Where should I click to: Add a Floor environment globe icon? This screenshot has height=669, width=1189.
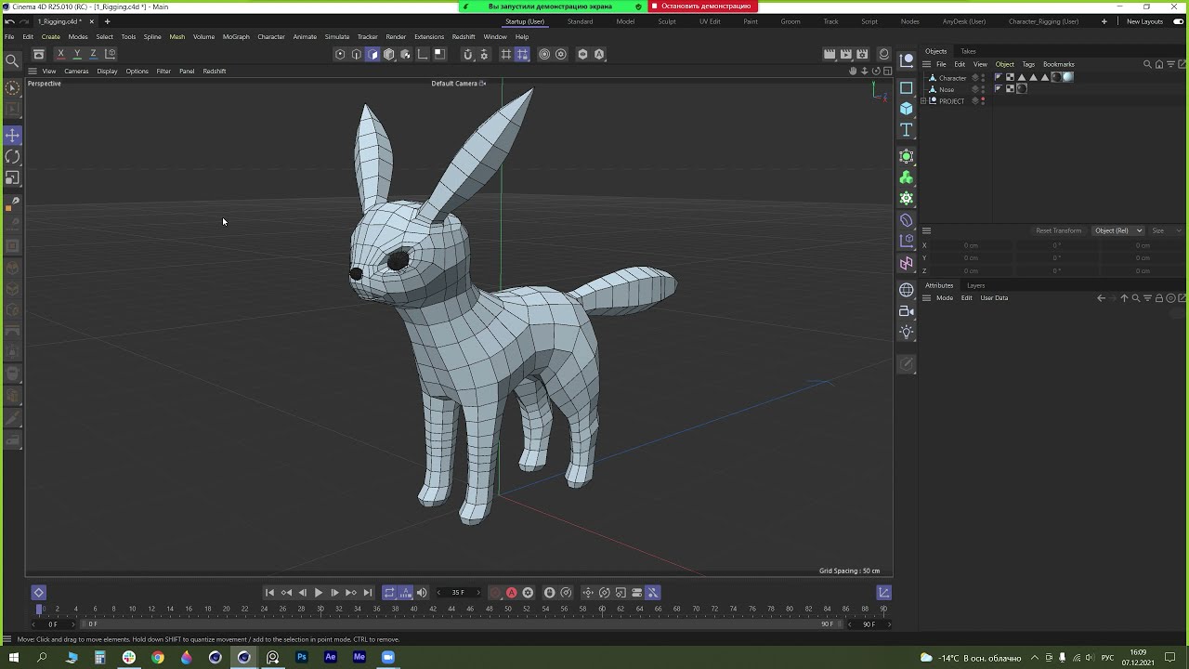coord(907,290)
